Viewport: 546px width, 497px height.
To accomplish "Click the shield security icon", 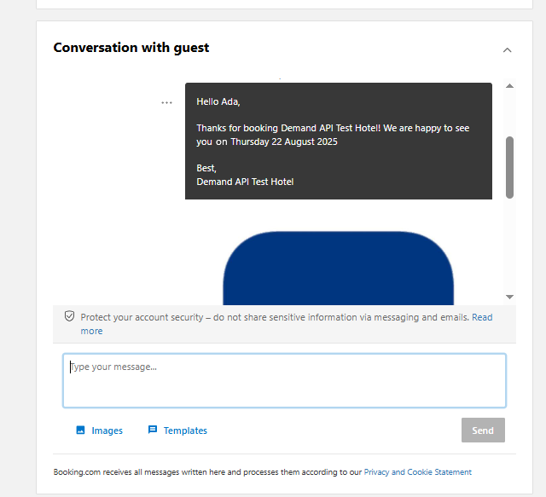I will [69, 316].
